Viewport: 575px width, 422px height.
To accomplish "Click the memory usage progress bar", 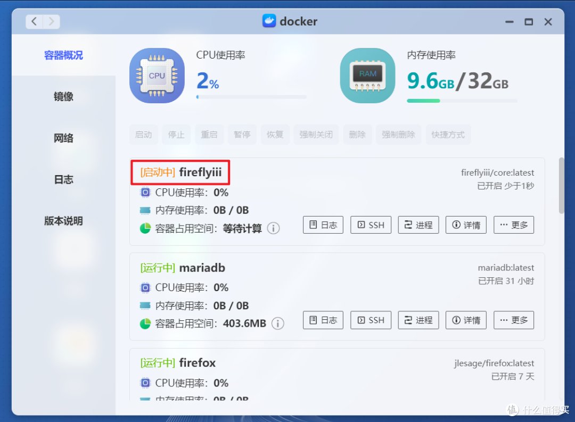I will [461, 100].
